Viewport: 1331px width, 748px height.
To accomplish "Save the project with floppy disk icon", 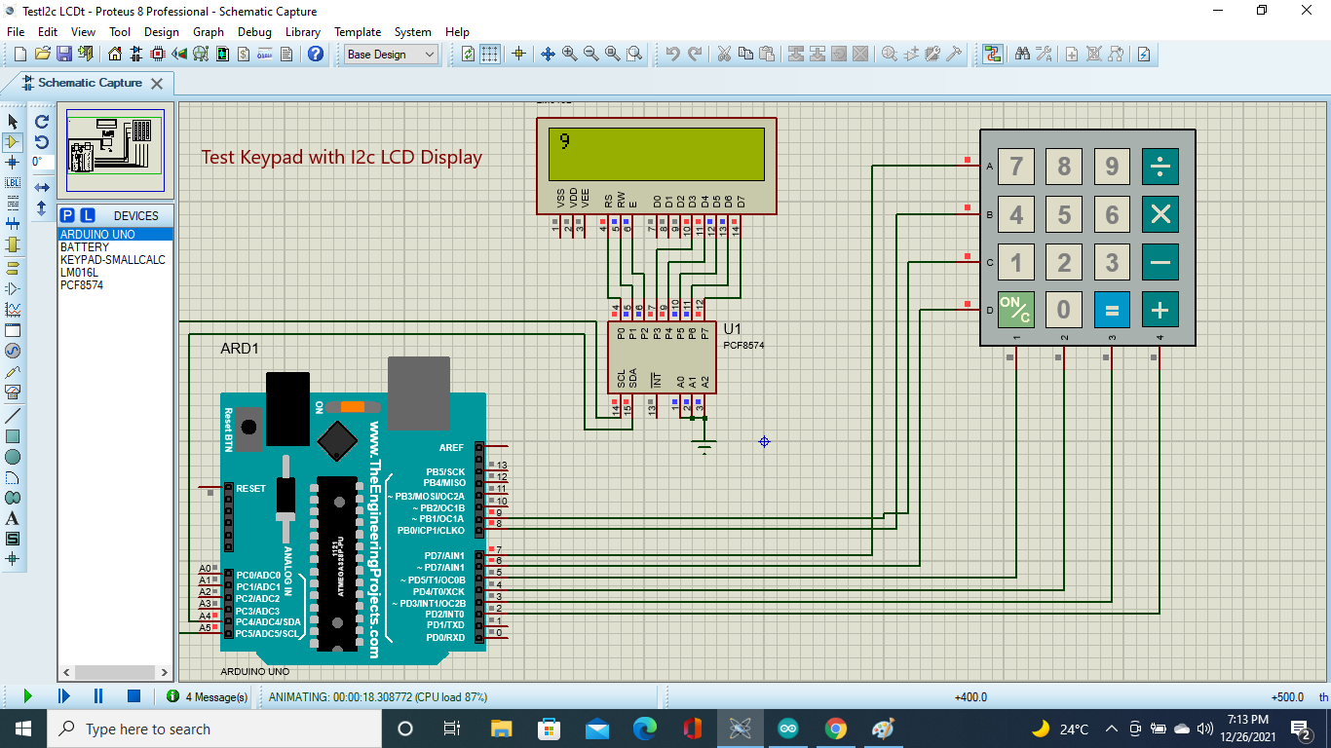I will (63, 55).
